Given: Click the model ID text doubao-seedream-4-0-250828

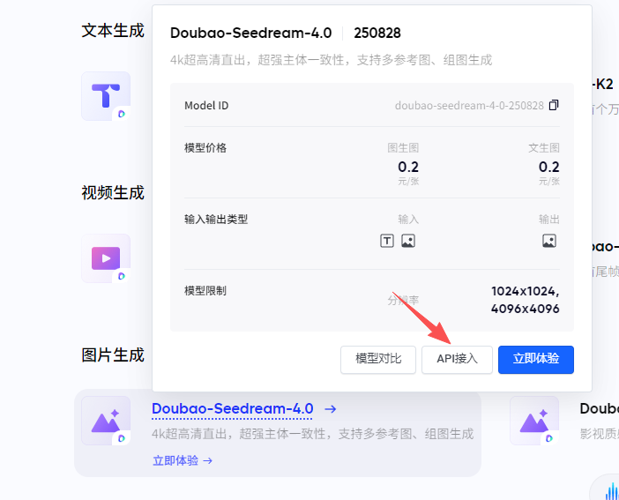Looking at the screenshot, I should (469, 106).
